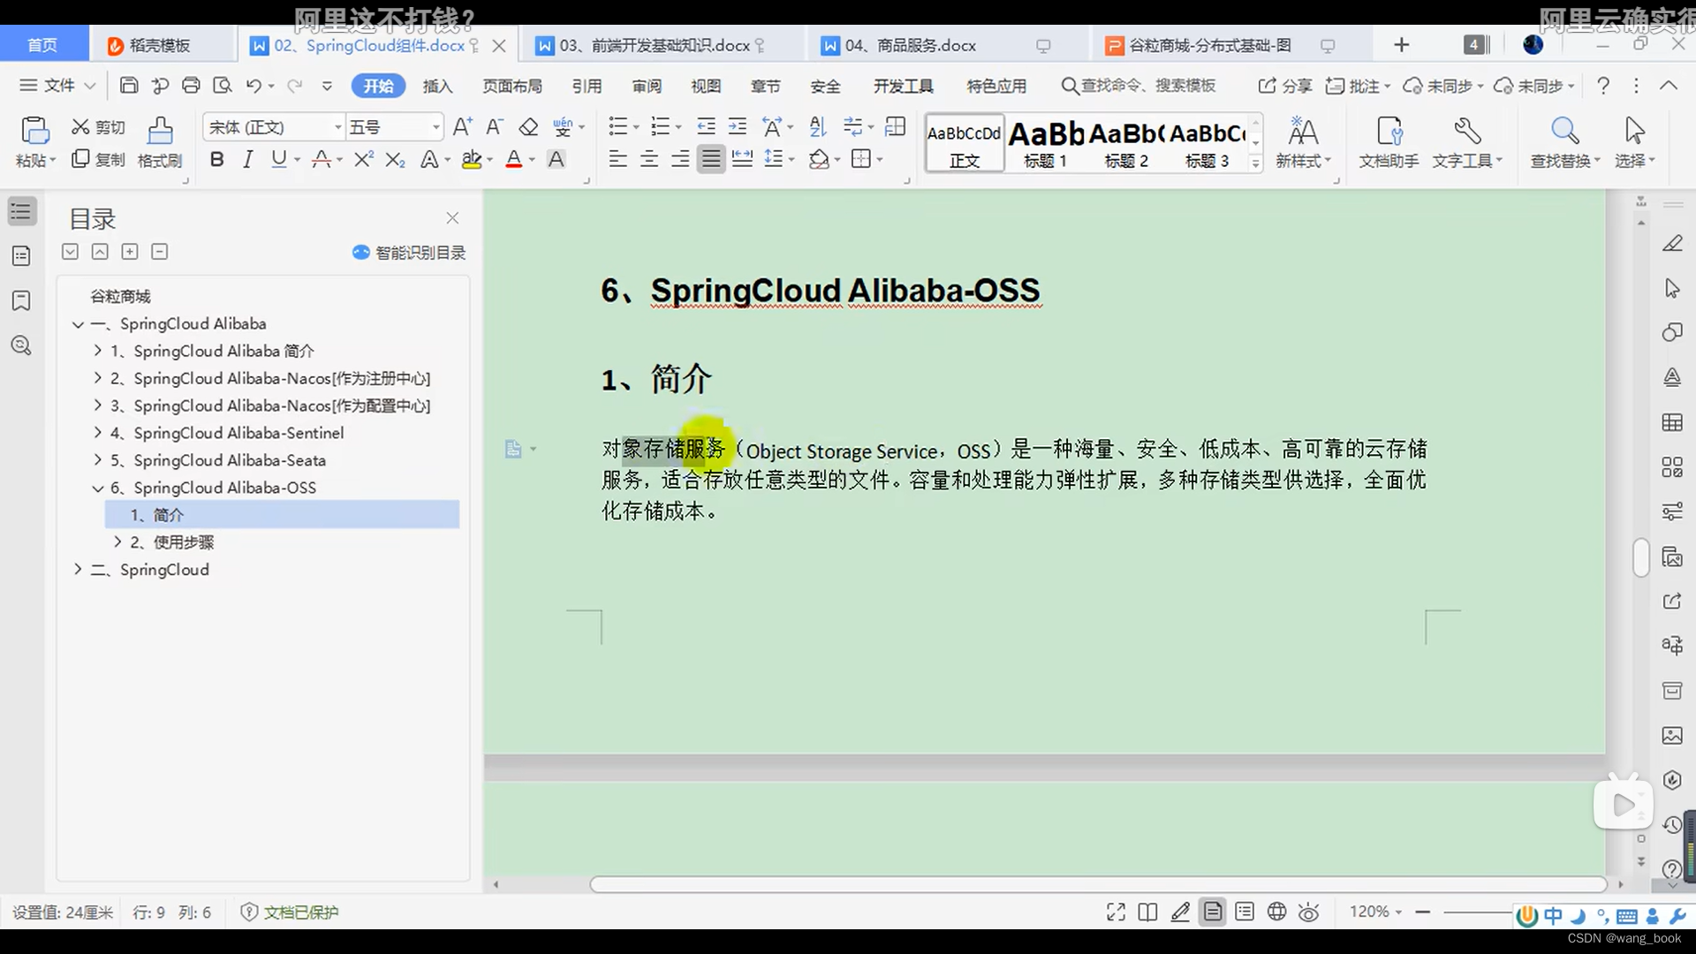1696x954 pixels.
Task: Set left text alignment
Action: (x=617, y=159)
